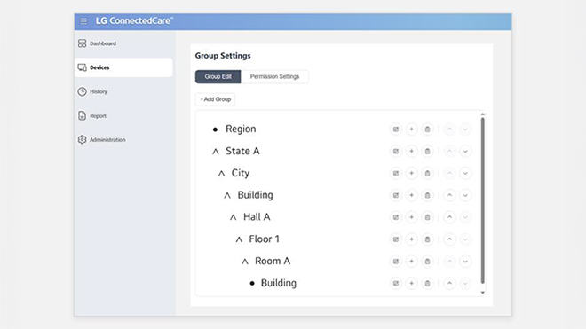Delete the Region group
The image size is (586, 329).
427,129
